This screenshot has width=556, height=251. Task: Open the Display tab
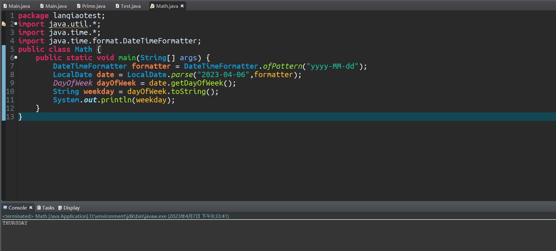click(71, 208)
